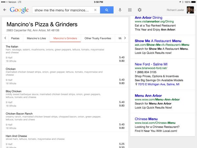Click Ham And Cheese 5.25 price
The width and height of the screenshot is (197, 148).
click(122, 144)
